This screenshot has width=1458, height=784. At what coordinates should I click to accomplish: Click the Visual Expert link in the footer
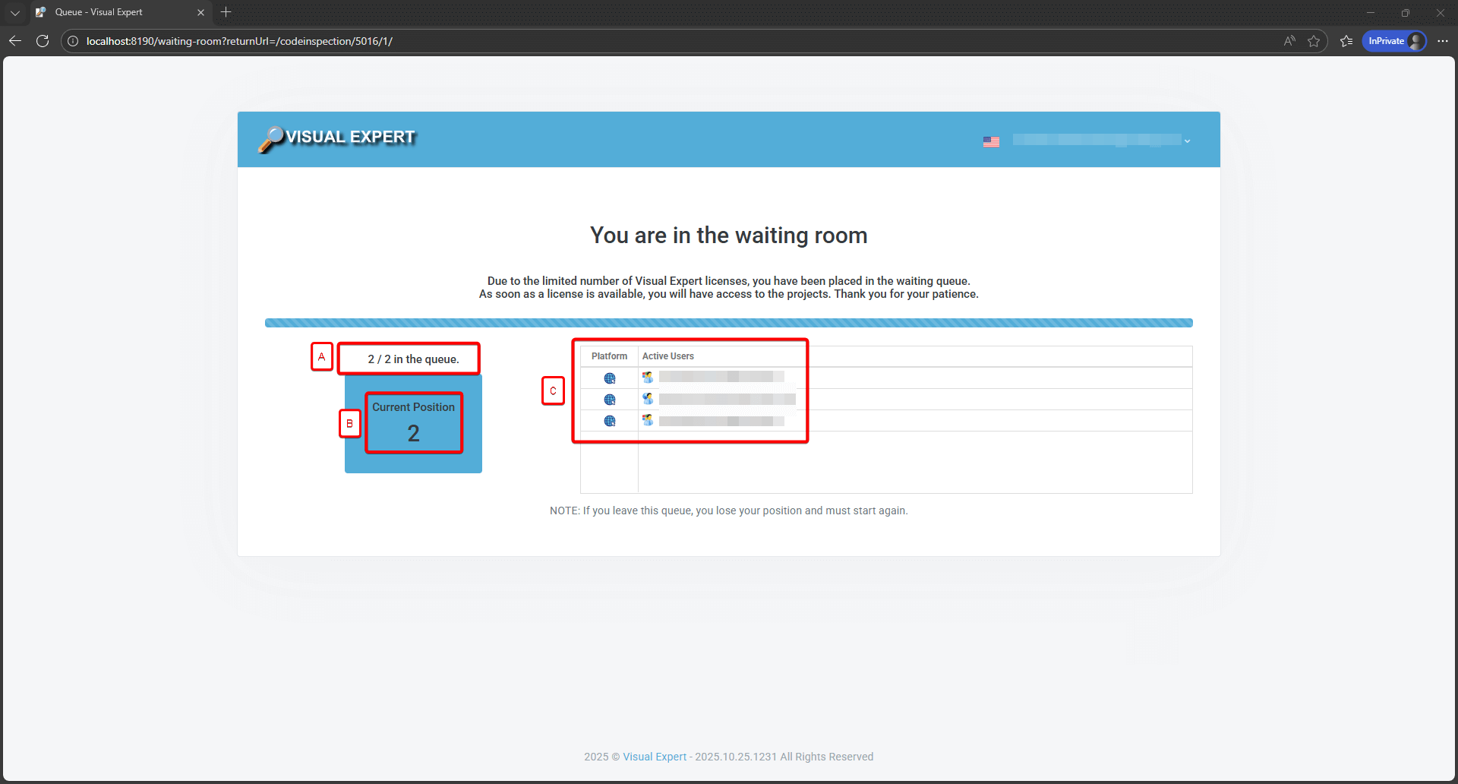click(654, 757)
